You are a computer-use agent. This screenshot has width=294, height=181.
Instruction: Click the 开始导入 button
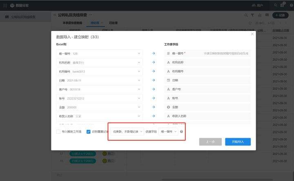pos(238,142)
